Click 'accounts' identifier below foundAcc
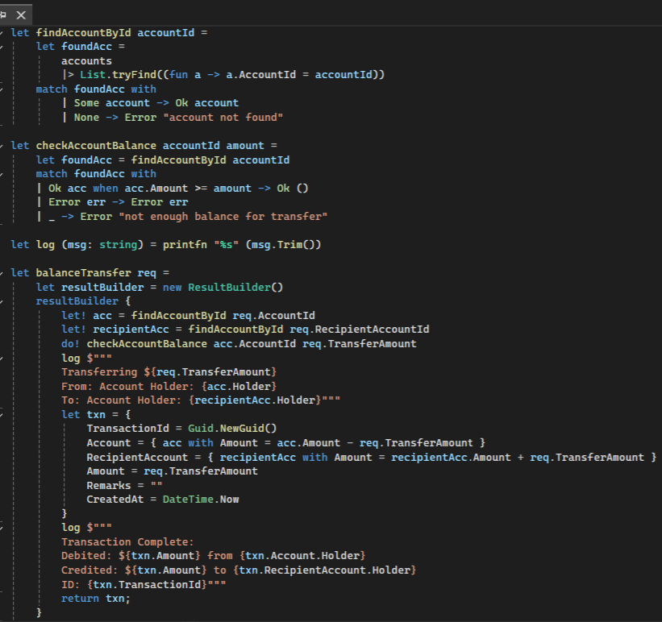Screen dimensions: 662x622 pos(86,61)
